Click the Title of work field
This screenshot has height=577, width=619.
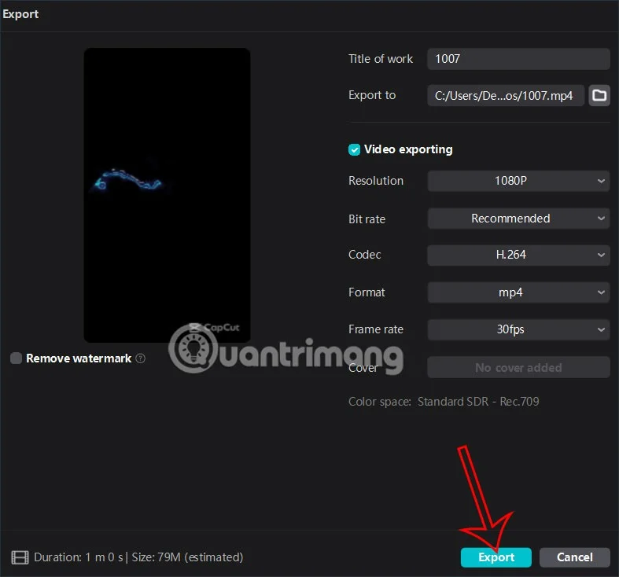(x=518, y=59)
